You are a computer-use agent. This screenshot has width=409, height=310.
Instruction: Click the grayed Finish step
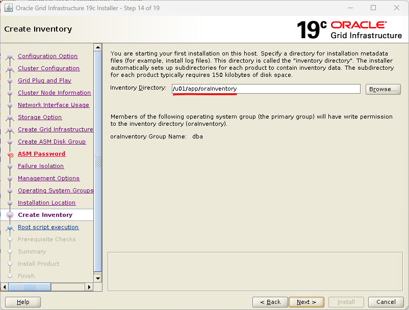26,276
